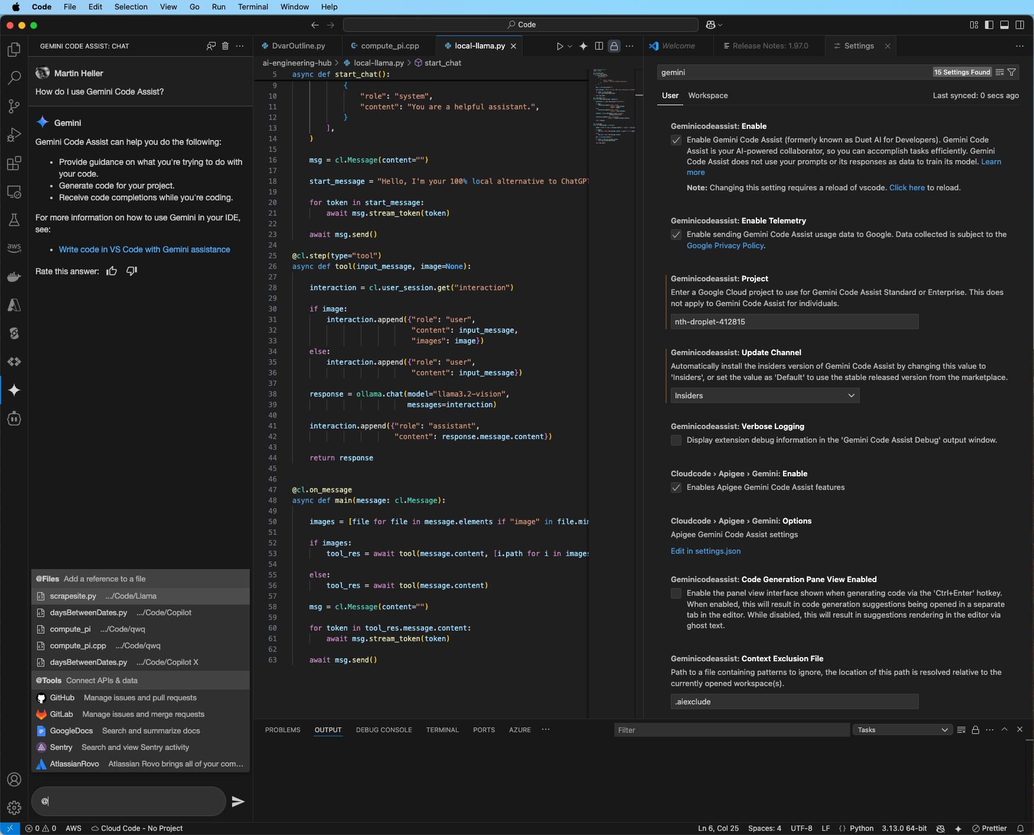
Task: Open 'Write code in VS Code with Gemini assistance' link
Action: [144, 249]
